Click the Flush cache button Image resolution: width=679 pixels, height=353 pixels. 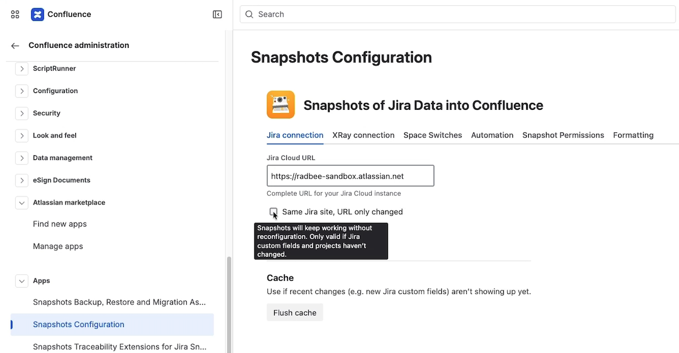(x=295, y=313)
